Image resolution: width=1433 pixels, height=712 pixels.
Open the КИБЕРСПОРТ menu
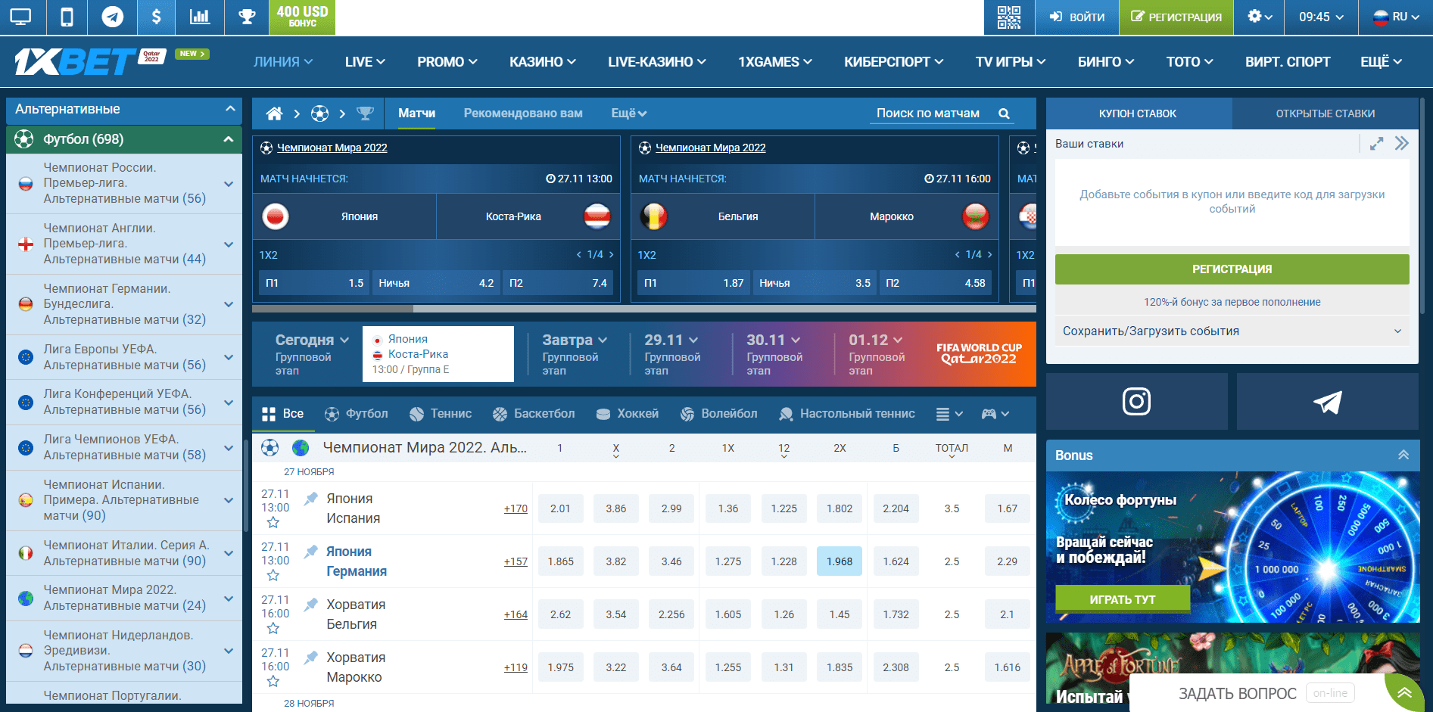tap(894, 62)
